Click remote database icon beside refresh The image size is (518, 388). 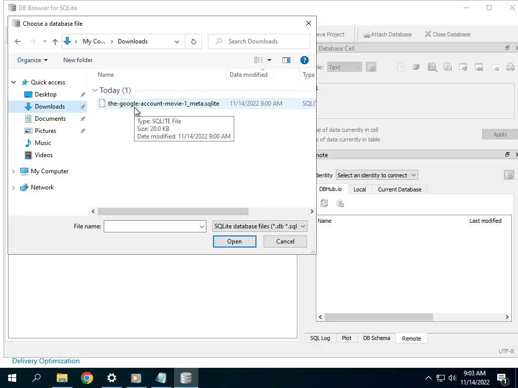pyautogui.click(x=340, y=203)
